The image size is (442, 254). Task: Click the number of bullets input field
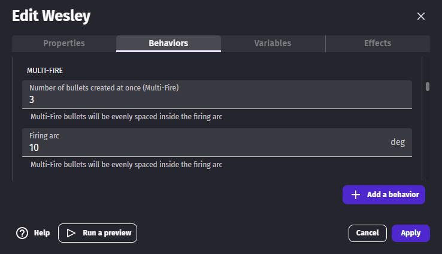[x=217, y=99]
